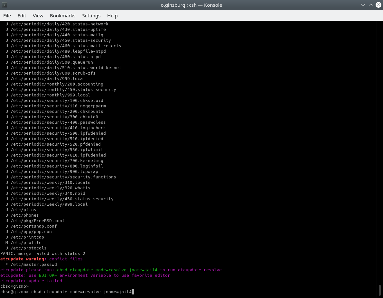Screen dimensions: 383x298
Task: Click 'PANIC: merge failed with status 2'
Action: tap(43, 254)
